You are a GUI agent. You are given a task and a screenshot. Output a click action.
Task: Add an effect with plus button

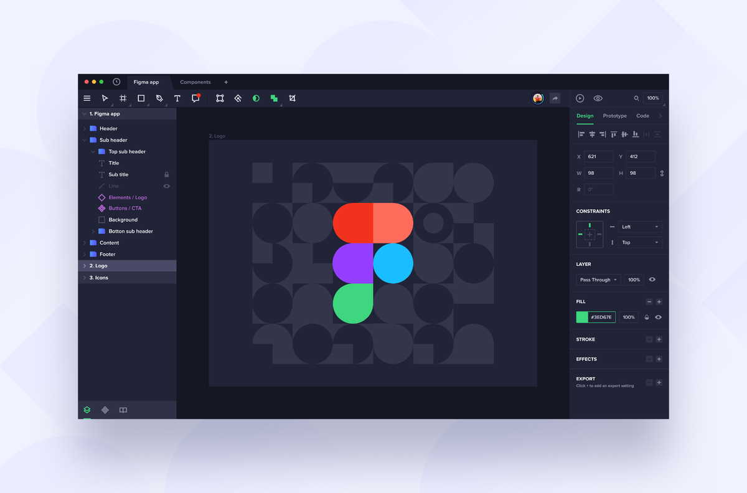point(659,359)
